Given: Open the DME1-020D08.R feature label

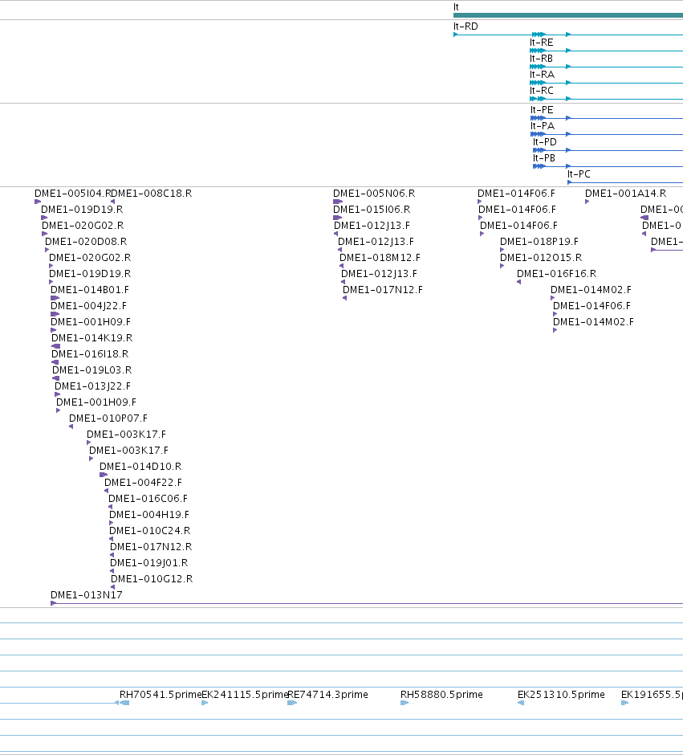Looking at the screenshot, I should 86,242.
